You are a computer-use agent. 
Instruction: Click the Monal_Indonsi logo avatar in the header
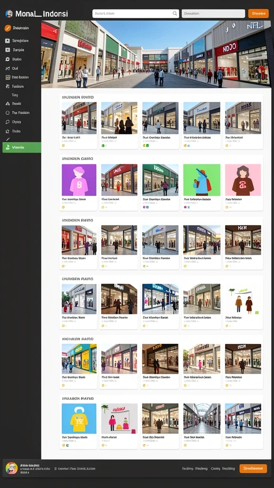point(9,14)
